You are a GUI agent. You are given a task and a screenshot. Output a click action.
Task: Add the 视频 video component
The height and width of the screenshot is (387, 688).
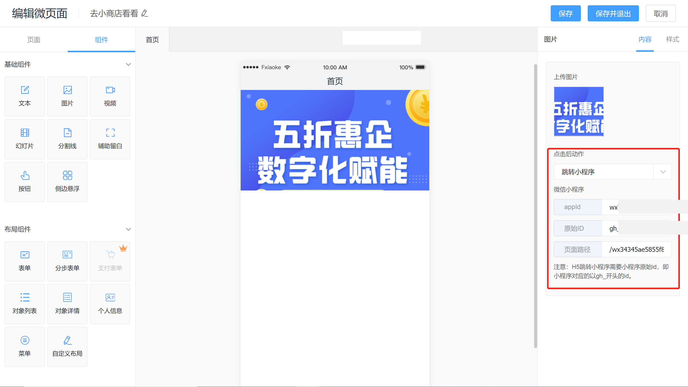click(110, 96)
